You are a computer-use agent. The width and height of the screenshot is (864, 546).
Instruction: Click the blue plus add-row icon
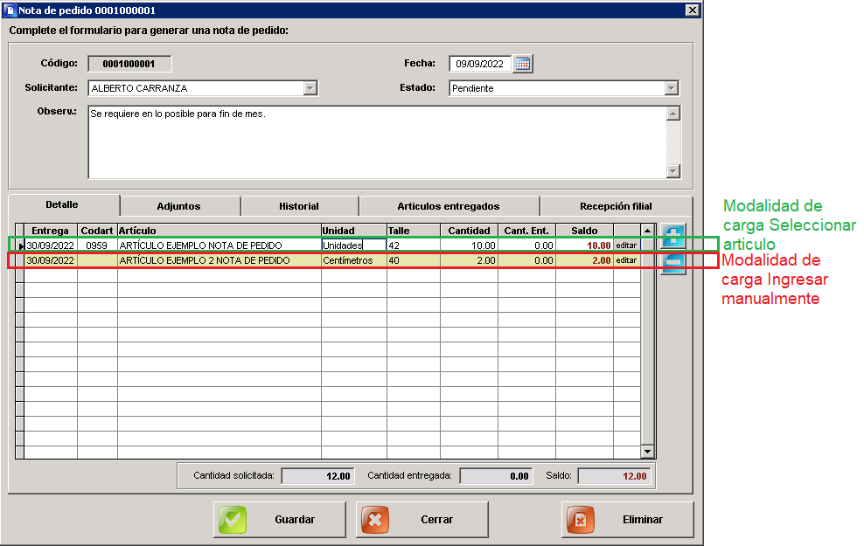[672, 236]
